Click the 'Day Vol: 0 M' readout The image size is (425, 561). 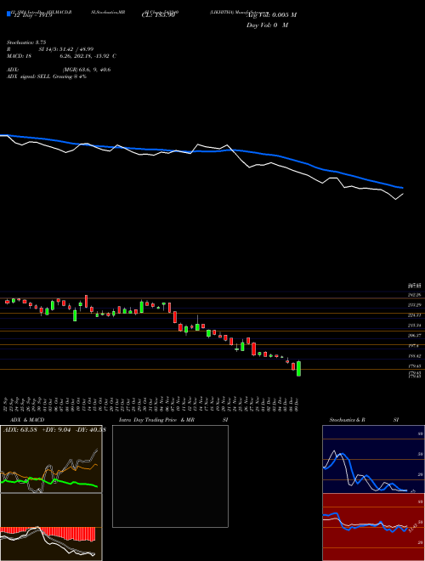click(x=267, y=25)
